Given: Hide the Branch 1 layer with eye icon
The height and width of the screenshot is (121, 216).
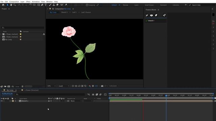Looking at the screenshot, I should pyautogui.click(x=2, y=101).
